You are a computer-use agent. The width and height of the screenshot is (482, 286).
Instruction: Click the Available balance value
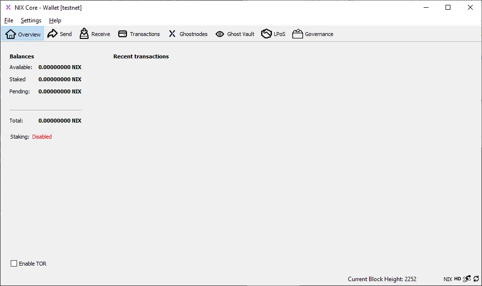(x=60, y=67)
